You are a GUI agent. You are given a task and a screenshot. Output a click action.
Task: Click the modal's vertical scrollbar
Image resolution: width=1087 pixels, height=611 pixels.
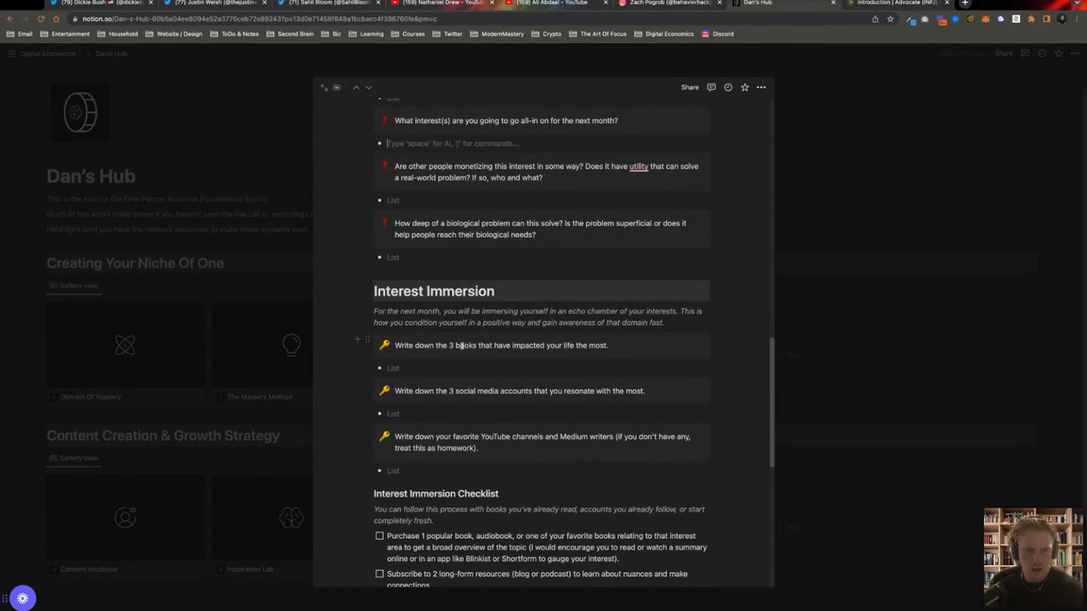coord(771,399)
